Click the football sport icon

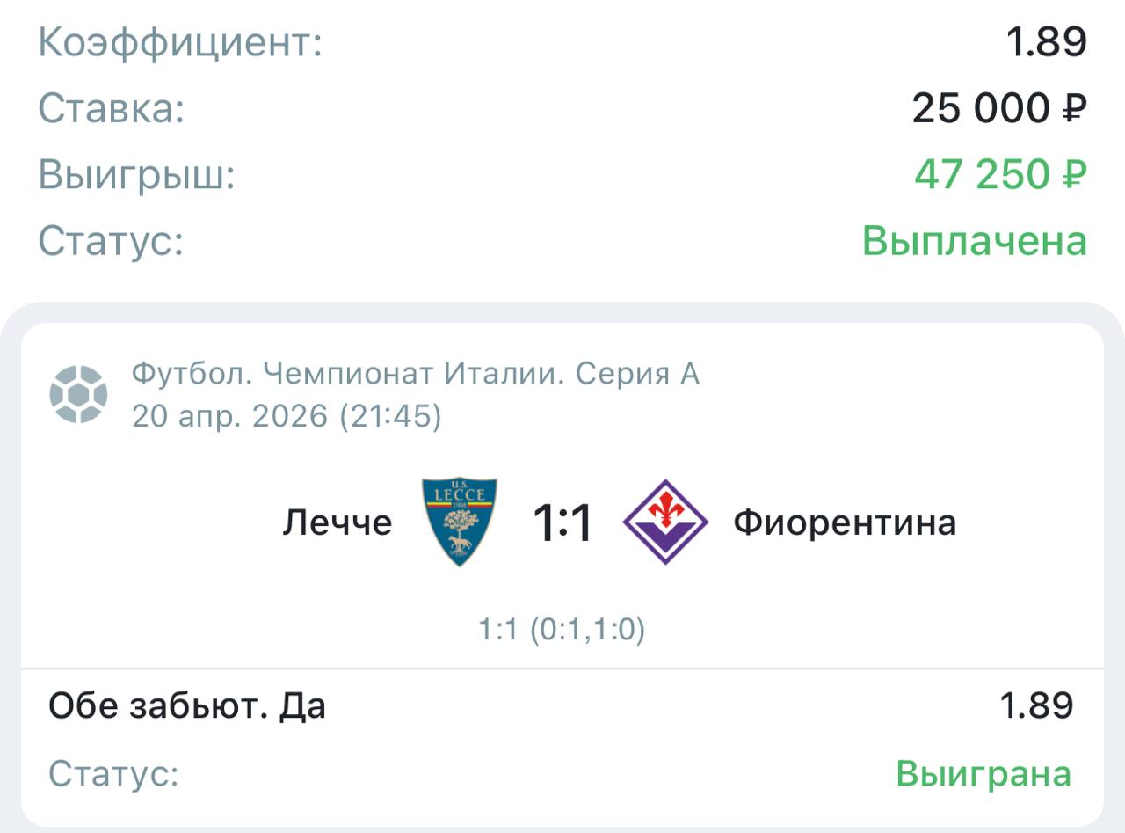click(x=78, y=393)
